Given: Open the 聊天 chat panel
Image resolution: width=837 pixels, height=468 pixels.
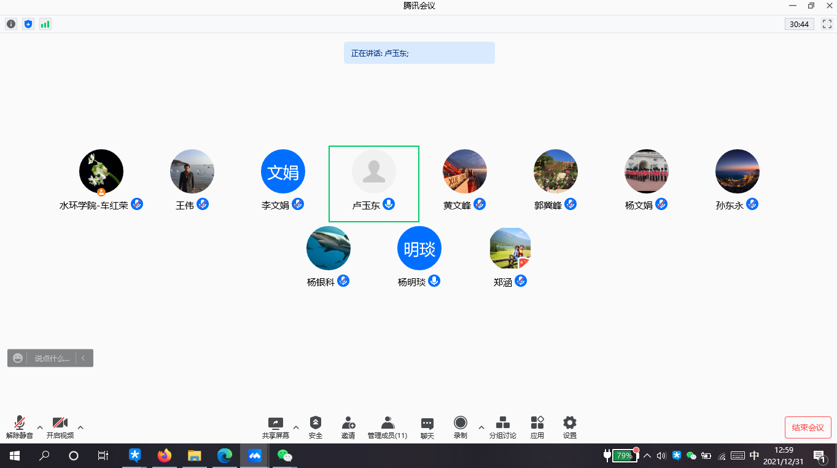Looking at the screenshot, I should click(x=427, y=427).
